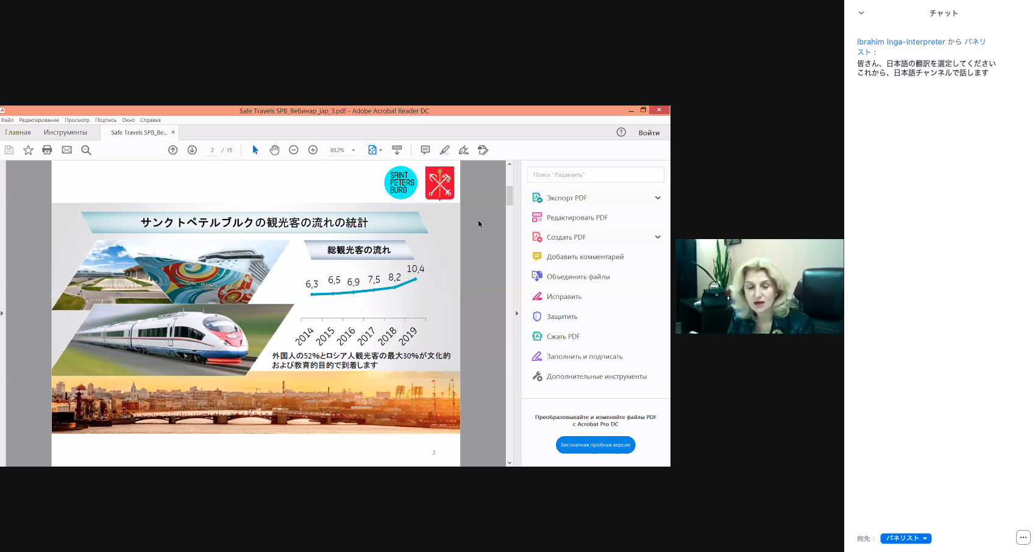Click the star bookmark icon
The width and height of the screenshot is (1035, 552).
click(28, 150)
